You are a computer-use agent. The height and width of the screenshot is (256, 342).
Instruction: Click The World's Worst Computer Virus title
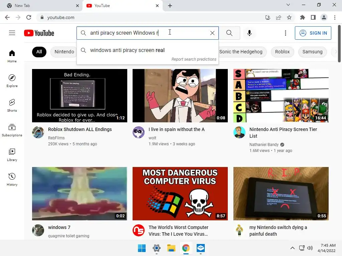178,231
